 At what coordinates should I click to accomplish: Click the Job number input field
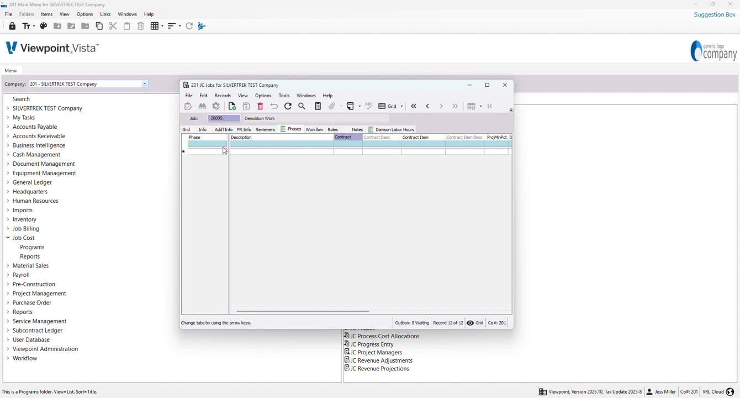point(224,118)
